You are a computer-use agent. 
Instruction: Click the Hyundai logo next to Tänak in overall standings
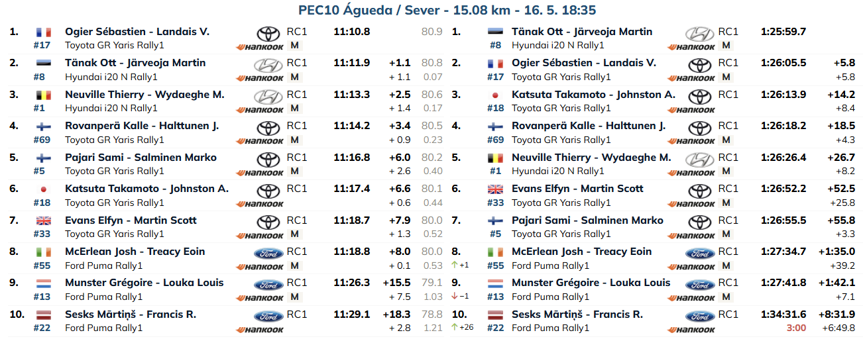[699, 34]
